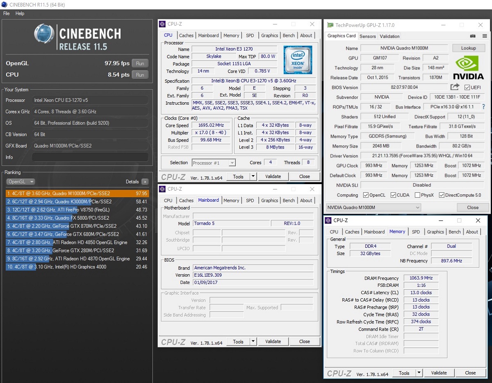Open the OpenGL ranking dropdown

(20, 182)
